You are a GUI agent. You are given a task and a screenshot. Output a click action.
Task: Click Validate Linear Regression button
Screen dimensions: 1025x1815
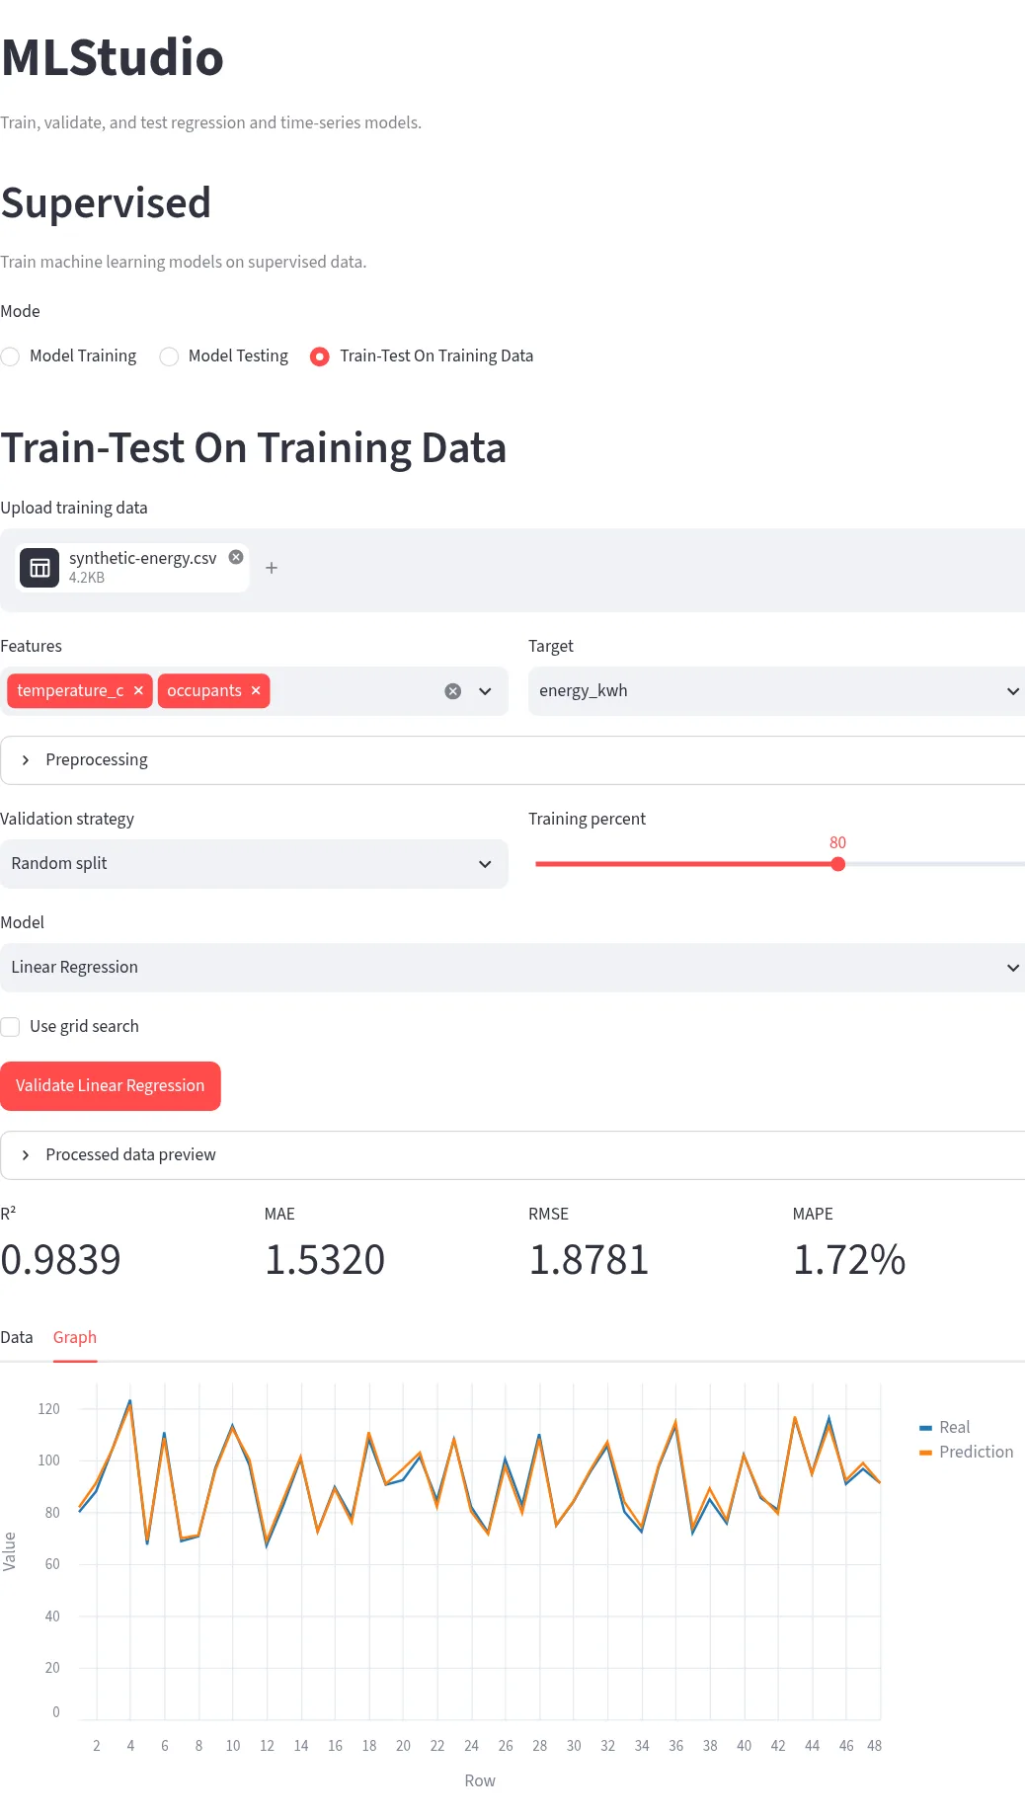[111, 1086]
